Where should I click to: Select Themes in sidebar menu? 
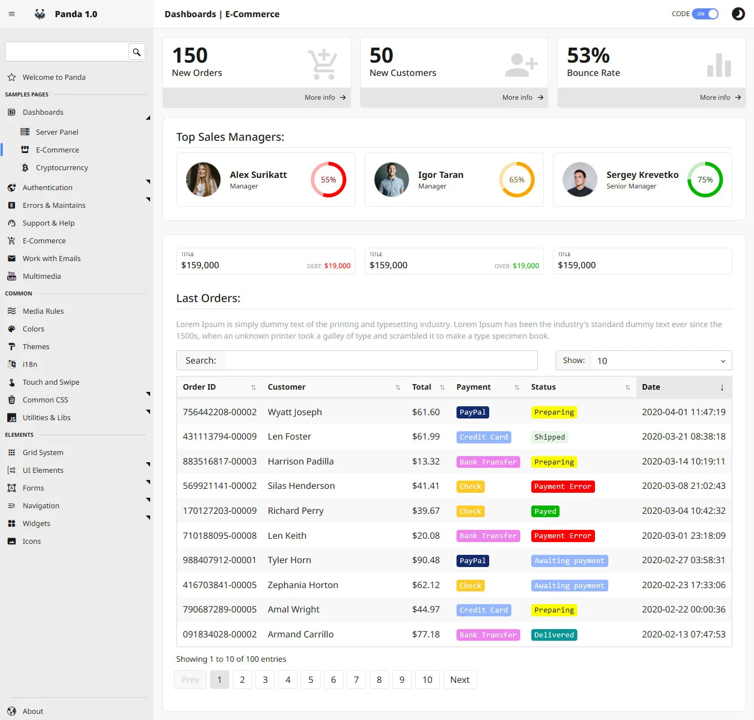point(36,346)
